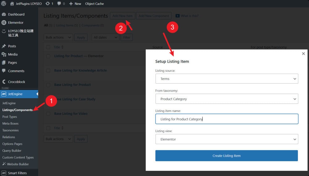Sort by Title arrows in table header
309x176 pixels.
tap(62, 47)
